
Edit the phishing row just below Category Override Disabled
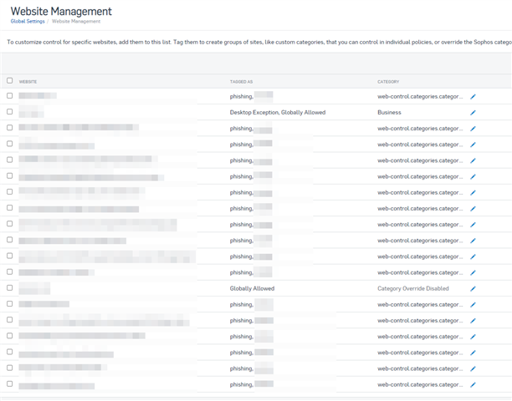click(473, 304)
